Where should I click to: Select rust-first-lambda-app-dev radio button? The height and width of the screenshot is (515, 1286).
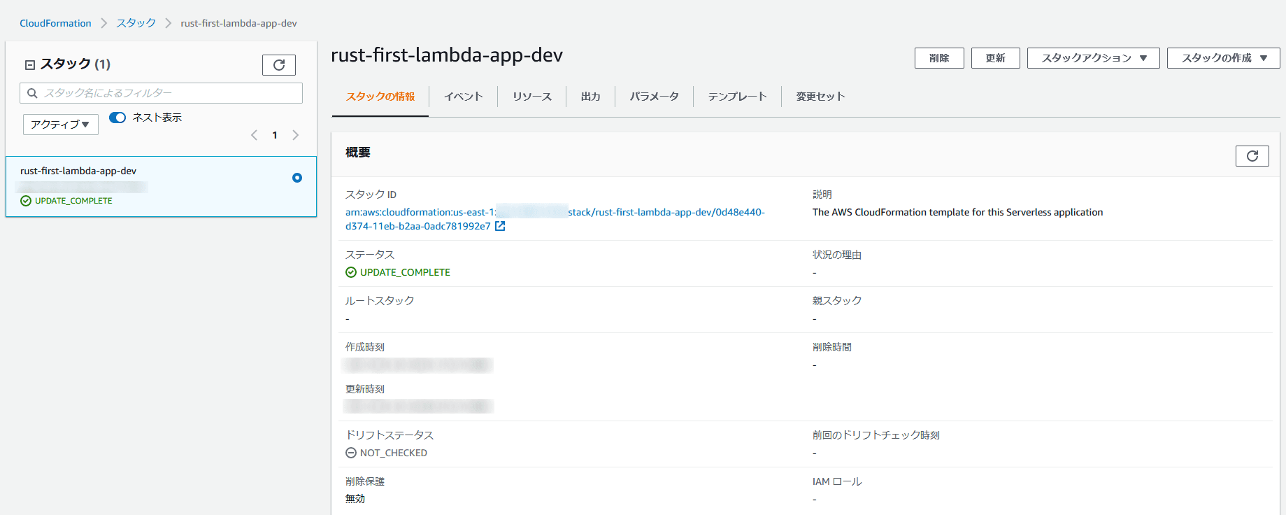(x=297, y=178)
